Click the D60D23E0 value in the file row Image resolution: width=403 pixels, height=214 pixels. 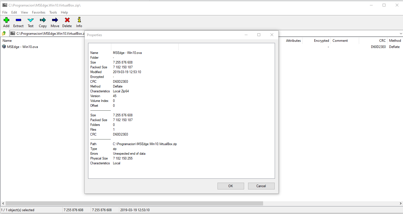378,47
